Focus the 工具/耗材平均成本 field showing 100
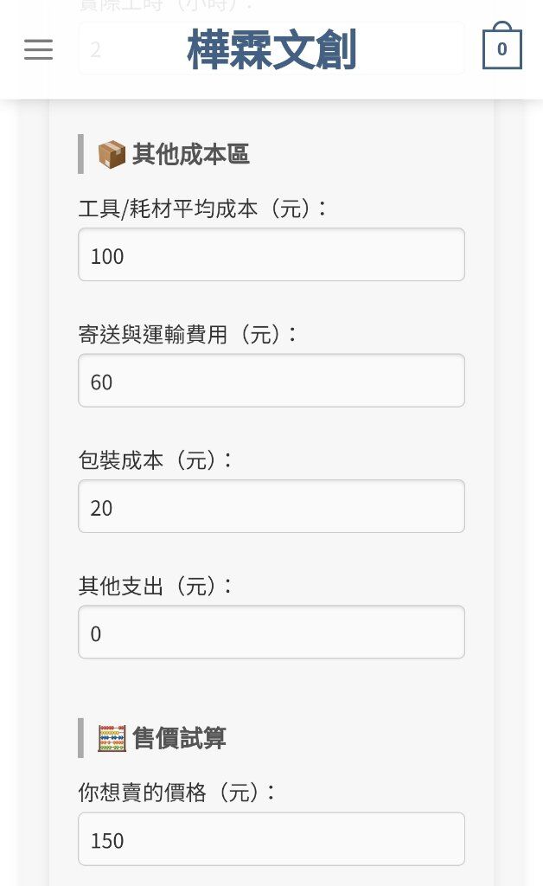Viewport: 543px width, 886px height. click(271, 254)
